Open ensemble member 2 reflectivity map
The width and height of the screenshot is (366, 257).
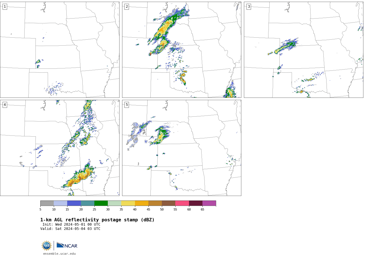tap(182, 50)
